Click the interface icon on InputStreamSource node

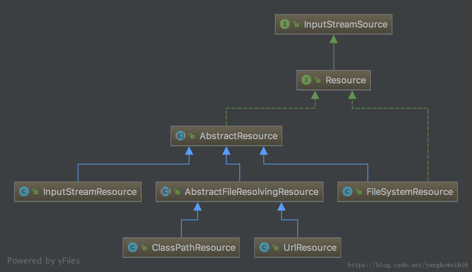click(x=285, y=24)
